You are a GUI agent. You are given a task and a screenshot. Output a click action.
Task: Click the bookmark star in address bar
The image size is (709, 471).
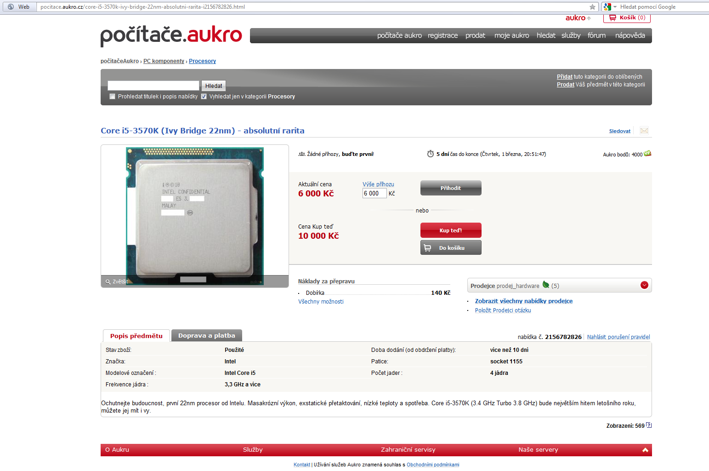(592, 7)
